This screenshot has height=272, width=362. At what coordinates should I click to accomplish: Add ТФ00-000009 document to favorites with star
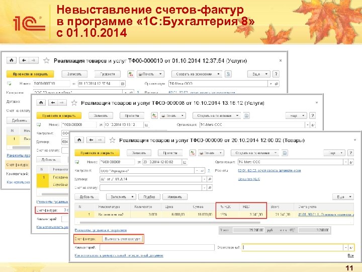tap(113, 140)
